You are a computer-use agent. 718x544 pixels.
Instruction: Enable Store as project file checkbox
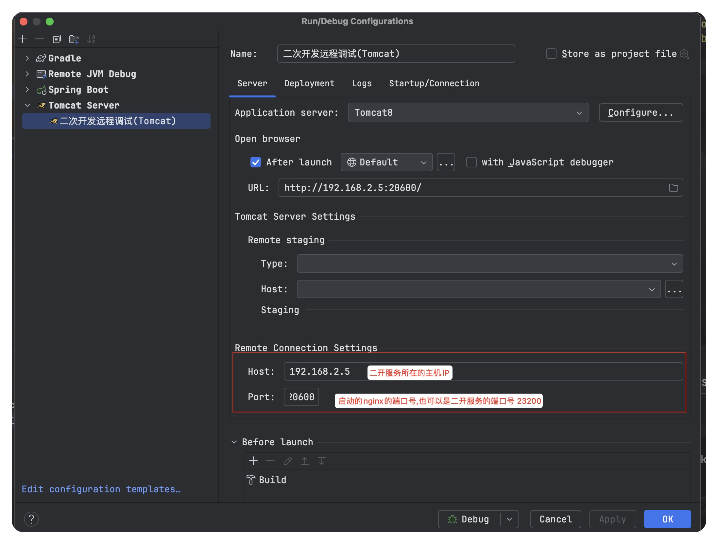(551, 54)
